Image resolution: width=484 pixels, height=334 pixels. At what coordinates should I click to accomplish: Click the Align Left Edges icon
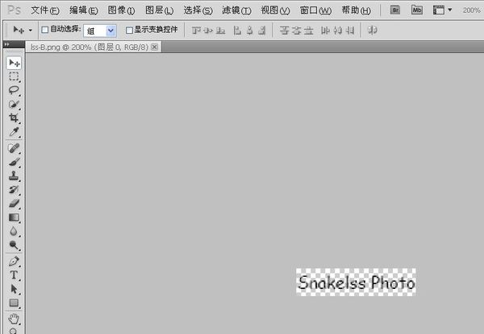coord(237,30)
